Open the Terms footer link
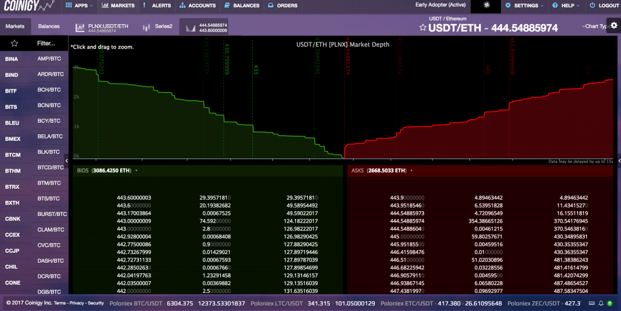621x311 pixels. (x=60, y=303)
